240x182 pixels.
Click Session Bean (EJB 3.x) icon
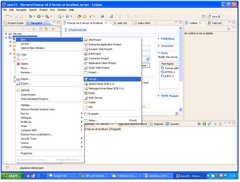(86, 84)
